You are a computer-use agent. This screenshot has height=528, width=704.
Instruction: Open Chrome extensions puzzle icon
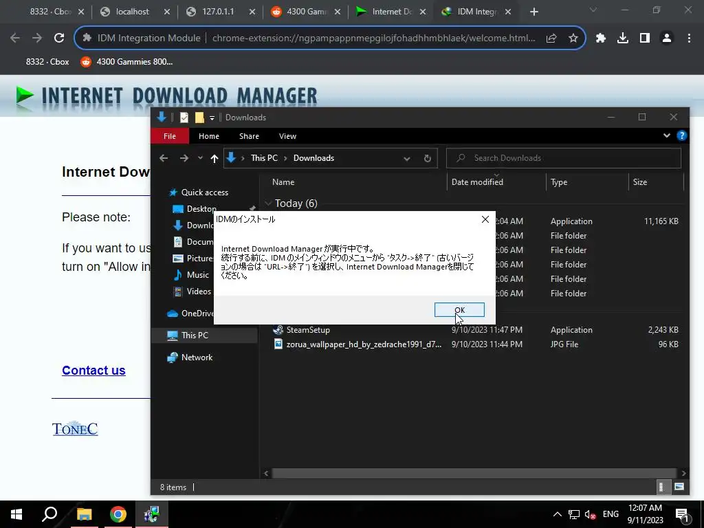601,38
